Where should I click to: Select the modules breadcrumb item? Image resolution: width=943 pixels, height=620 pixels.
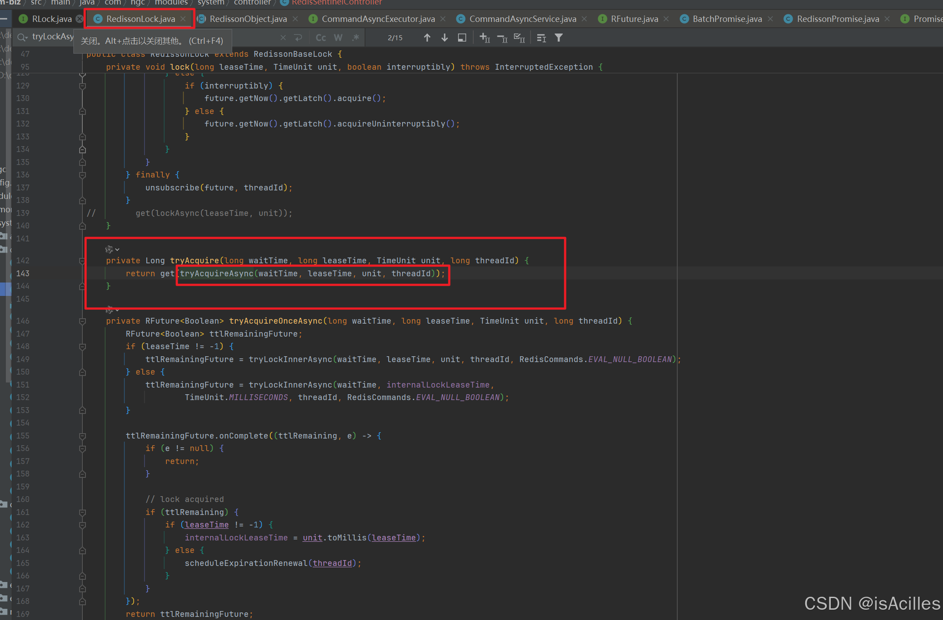click(170, 3)
